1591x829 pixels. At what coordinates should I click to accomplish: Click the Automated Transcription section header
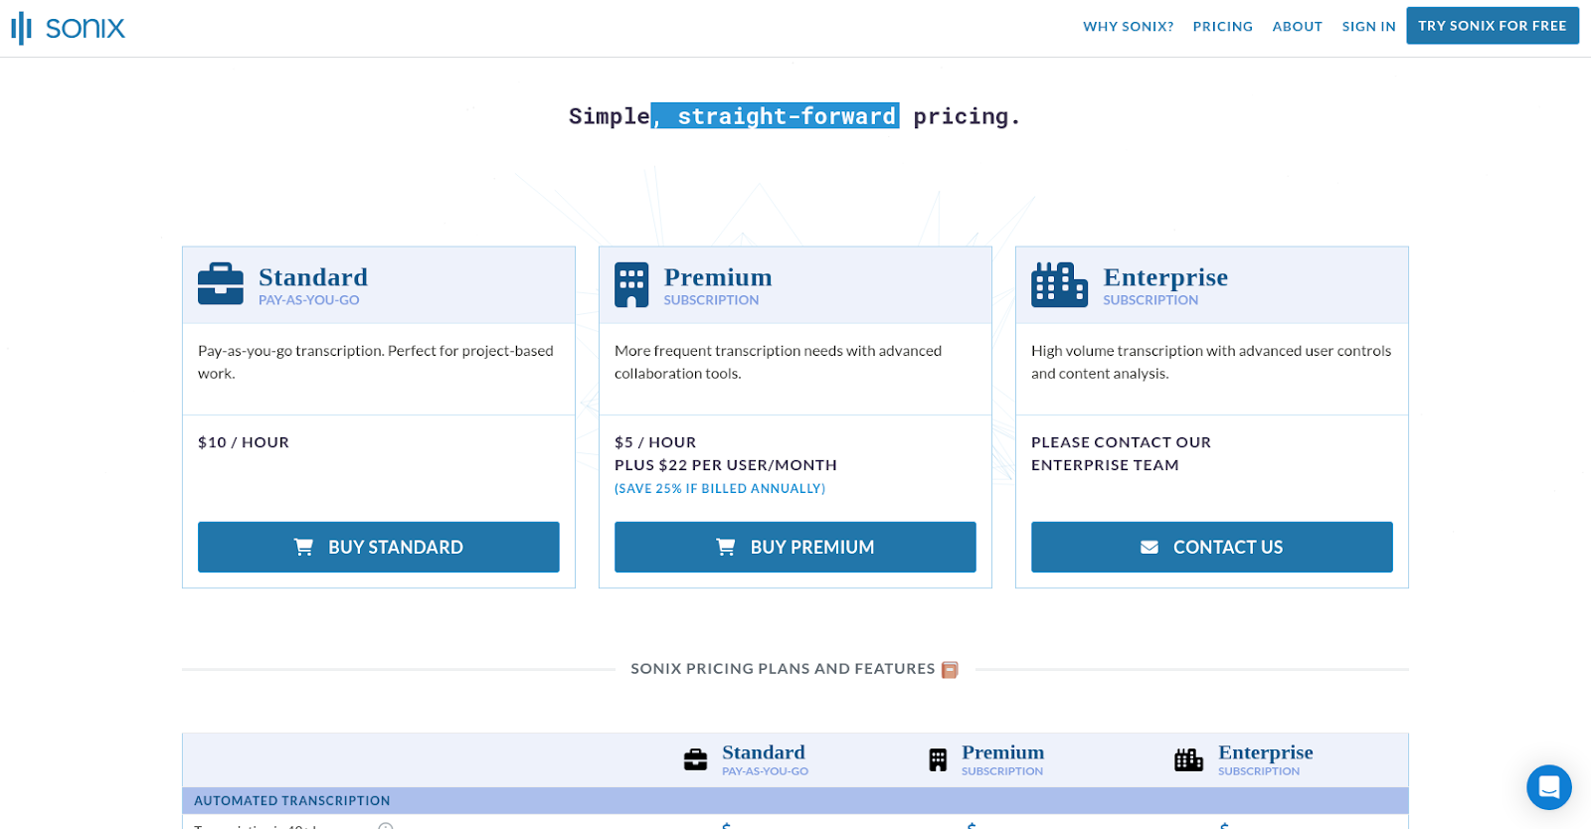point(795,801)
